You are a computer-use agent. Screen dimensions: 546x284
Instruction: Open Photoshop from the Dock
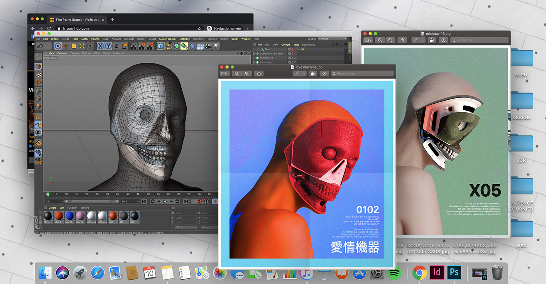click(x=454, y=272)
